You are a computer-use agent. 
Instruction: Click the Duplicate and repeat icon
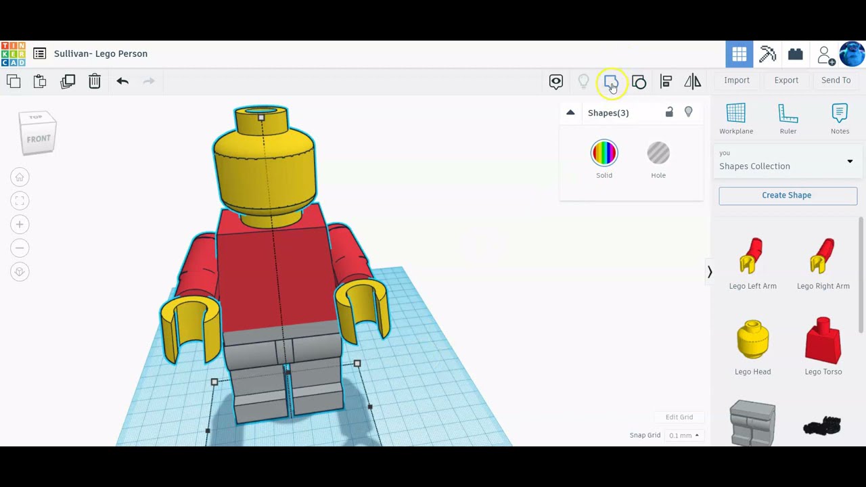(68, 81)
